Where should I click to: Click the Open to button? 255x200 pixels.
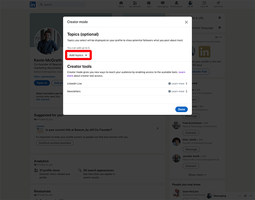click(x=42, y=83)
